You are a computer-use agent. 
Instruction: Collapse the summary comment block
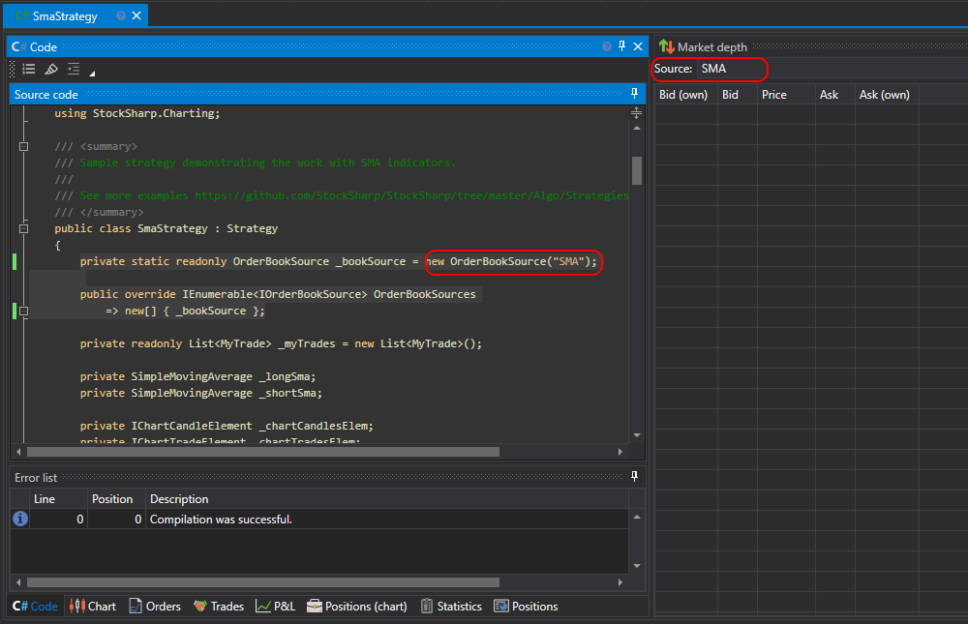[x=23, y=146]
